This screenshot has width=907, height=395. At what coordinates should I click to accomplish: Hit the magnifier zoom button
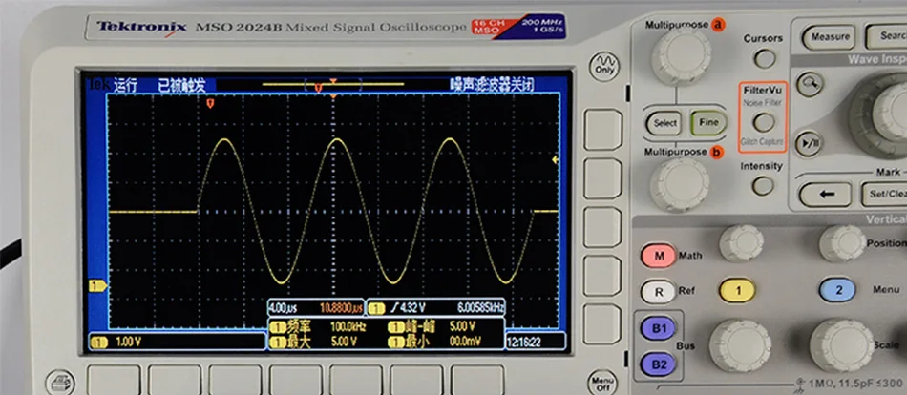point(810,84)
